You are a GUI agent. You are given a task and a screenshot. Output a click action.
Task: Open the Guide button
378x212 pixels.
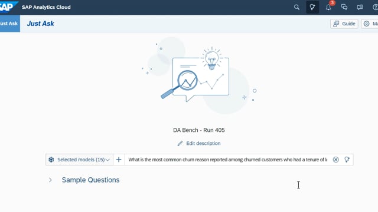tap(344, 24)
